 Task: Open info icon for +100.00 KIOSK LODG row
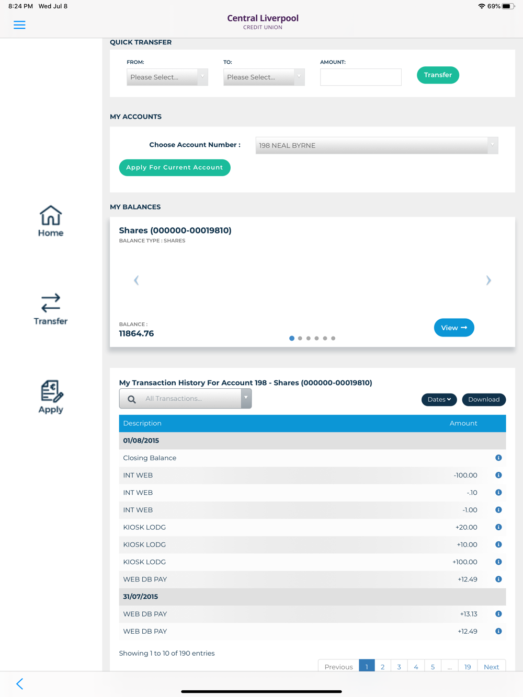(x=498, y=562)
